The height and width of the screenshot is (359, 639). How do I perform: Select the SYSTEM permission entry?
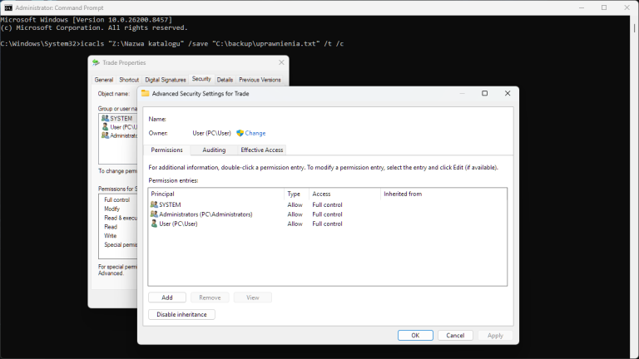coord(328,204)
